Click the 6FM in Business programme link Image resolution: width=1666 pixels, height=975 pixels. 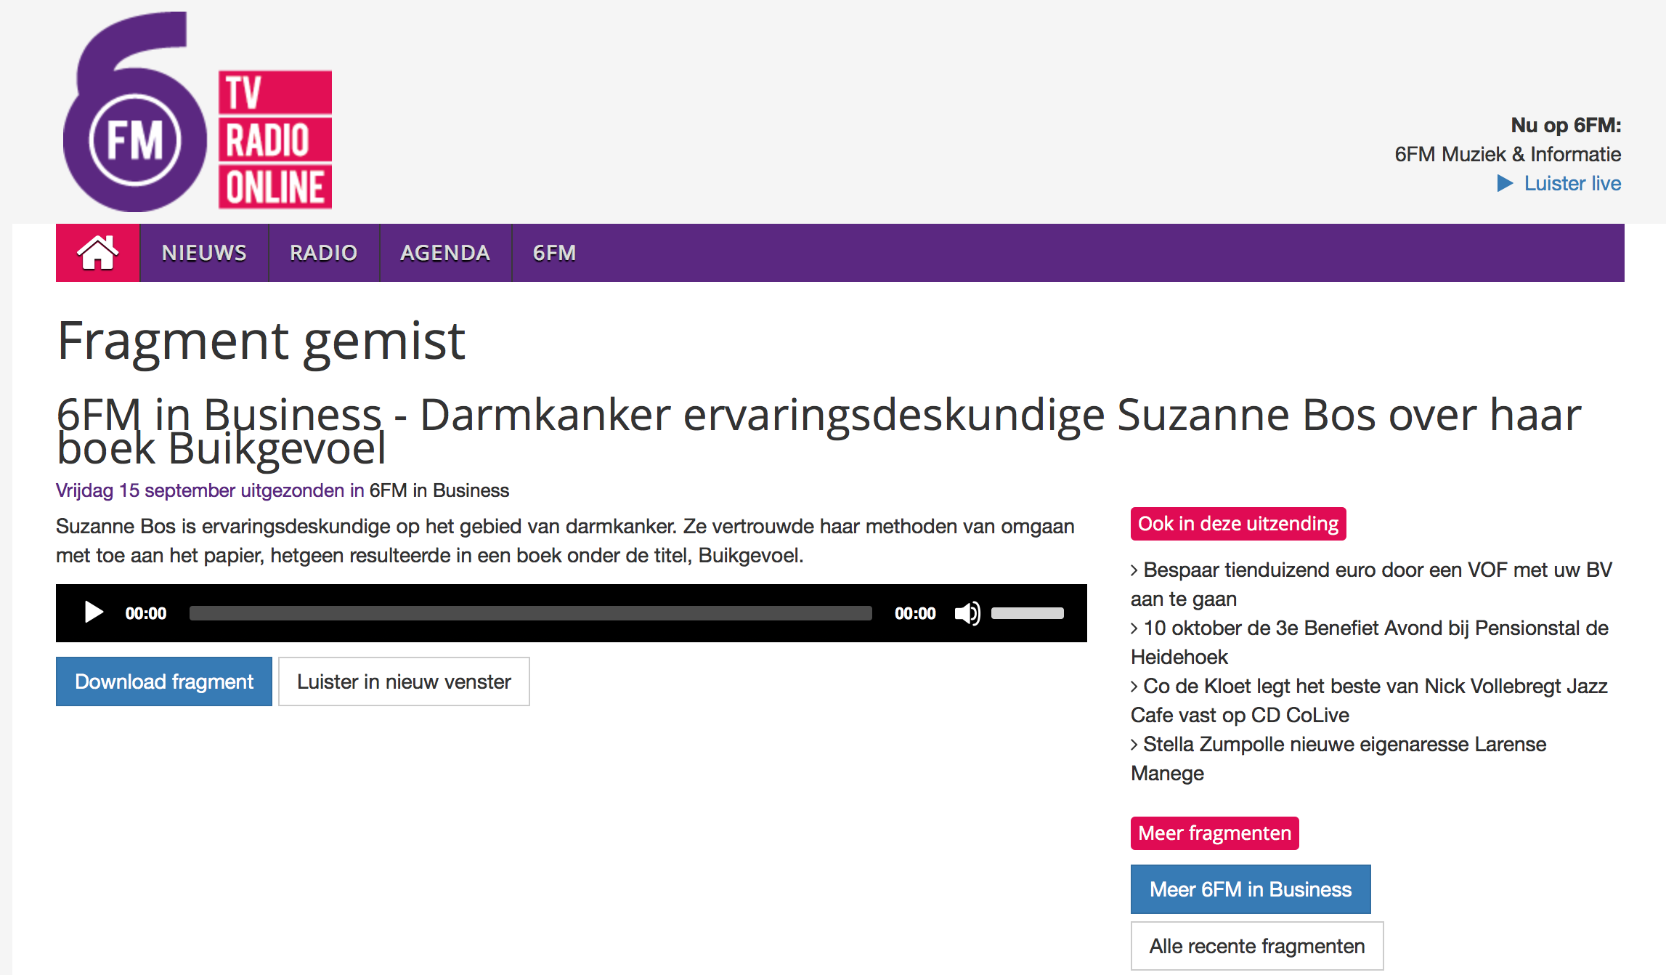click(439, 490)
